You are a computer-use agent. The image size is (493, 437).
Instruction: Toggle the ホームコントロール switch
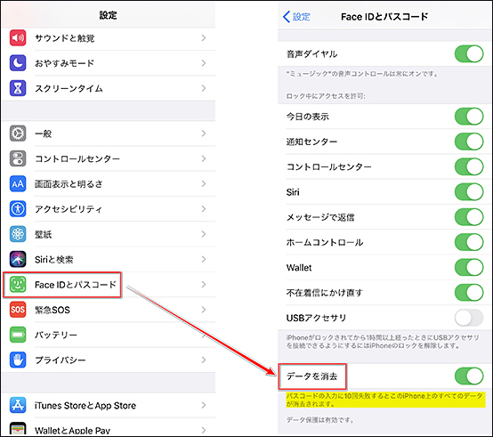pos(469,242)
